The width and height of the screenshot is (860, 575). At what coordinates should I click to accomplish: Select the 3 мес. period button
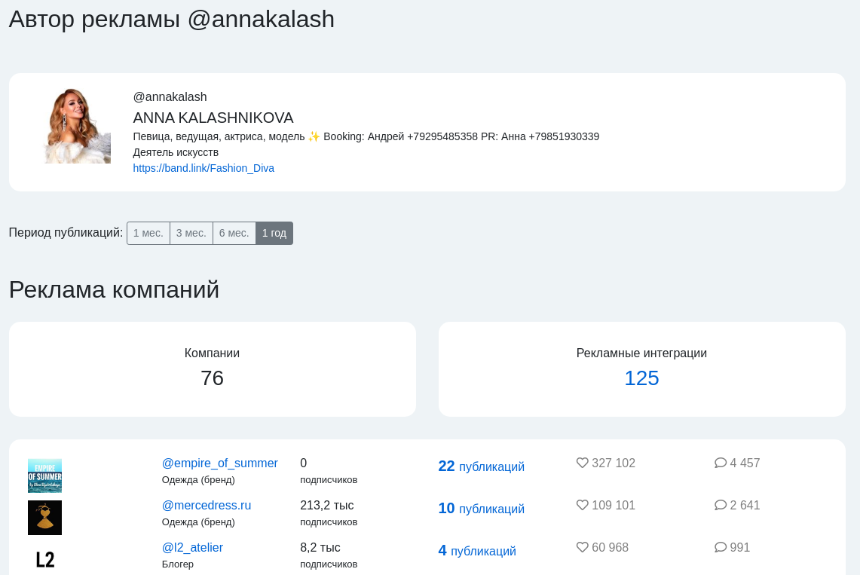tap(191, 233)
